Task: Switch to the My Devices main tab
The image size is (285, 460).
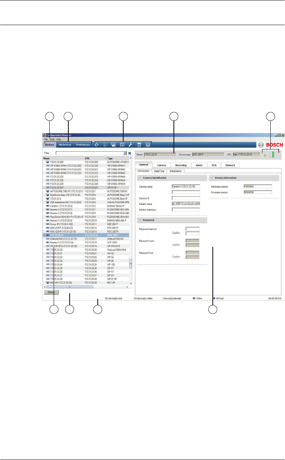Action: [65, 145]
